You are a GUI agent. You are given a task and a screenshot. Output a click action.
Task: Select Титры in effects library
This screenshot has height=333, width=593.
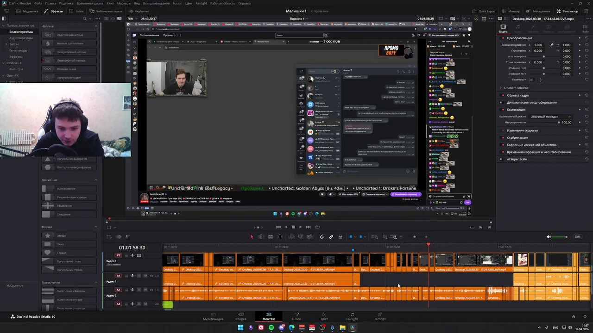pyautogui.click(x=14, y=44)
